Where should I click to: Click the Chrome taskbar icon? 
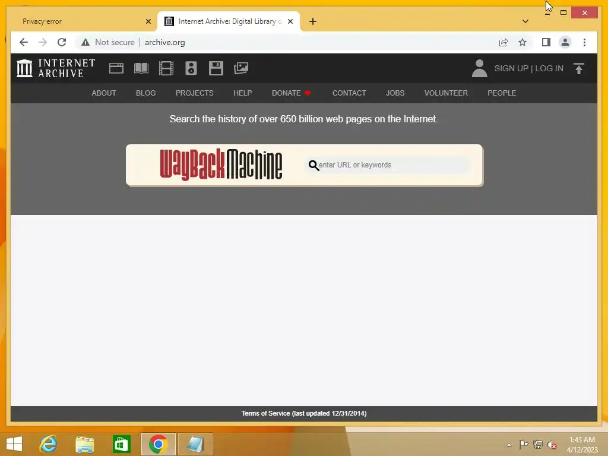[x=158, y=444]
